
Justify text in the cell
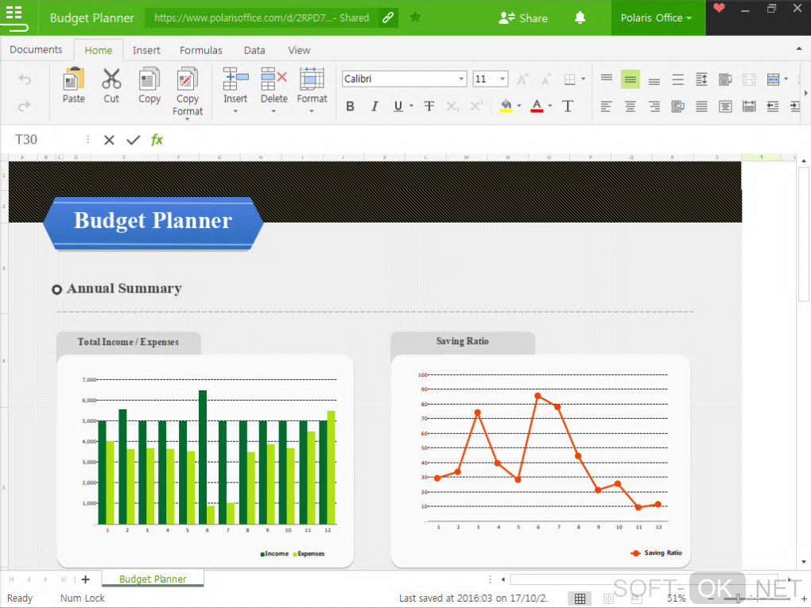point(701,106)
